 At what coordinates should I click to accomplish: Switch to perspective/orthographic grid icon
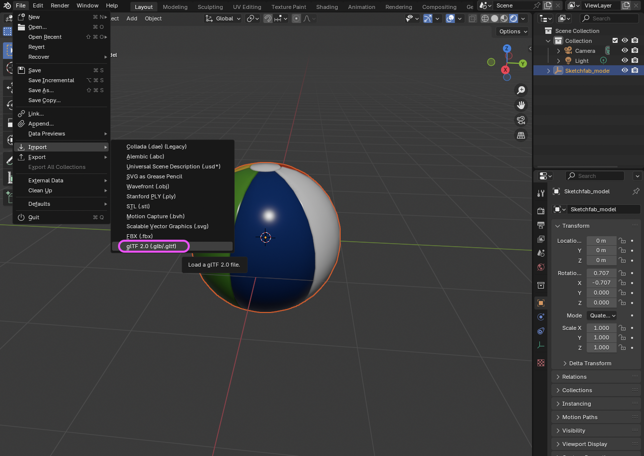521,135
